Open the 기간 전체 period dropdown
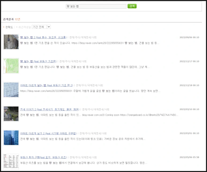This screenshot has width=207, height=172. [41, 27]
